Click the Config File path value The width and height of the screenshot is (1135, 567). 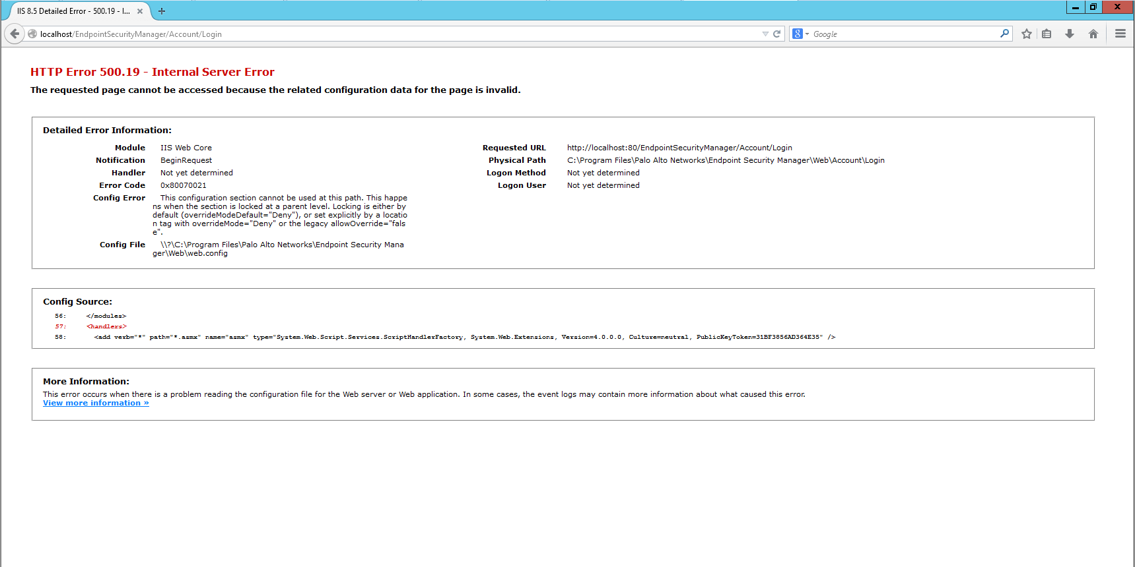coord(278,249)
